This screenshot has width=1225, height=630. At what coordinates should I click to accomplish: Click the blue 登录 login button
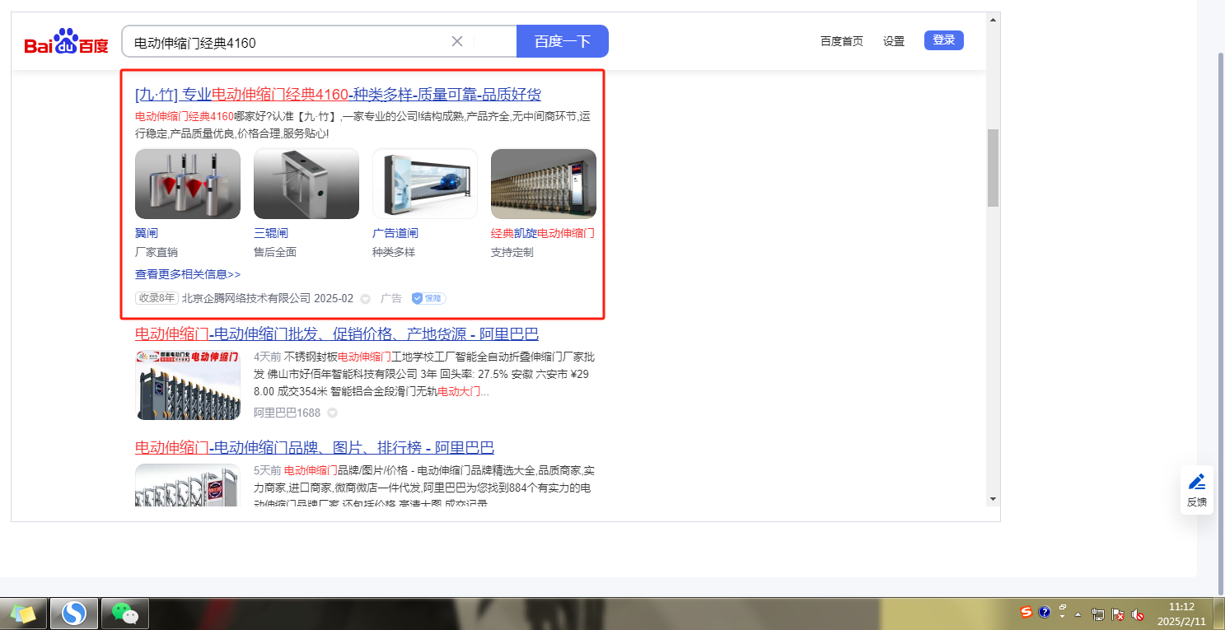pos(943,40)
